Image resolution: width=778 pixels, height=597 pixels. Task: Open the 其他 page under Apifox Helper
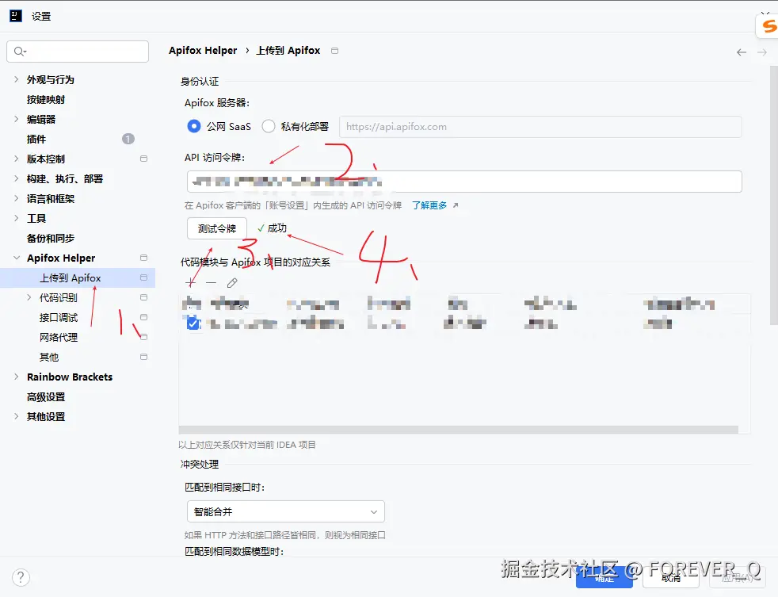pos(49,357)
